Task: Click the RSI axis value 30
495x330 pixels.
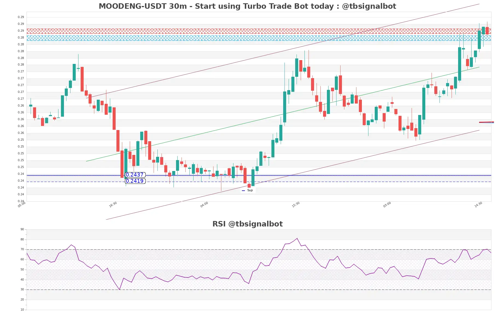Action: pos(22,290)
